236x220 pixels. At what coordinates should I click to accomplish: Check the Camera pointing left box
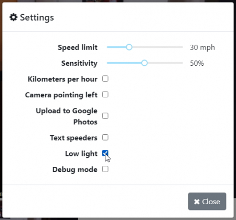105,94
